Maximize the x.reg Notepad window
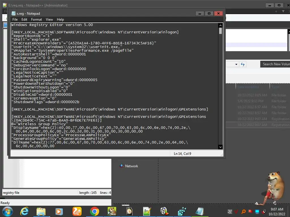Viewport: 290px width, 217px height. [209, 14]
